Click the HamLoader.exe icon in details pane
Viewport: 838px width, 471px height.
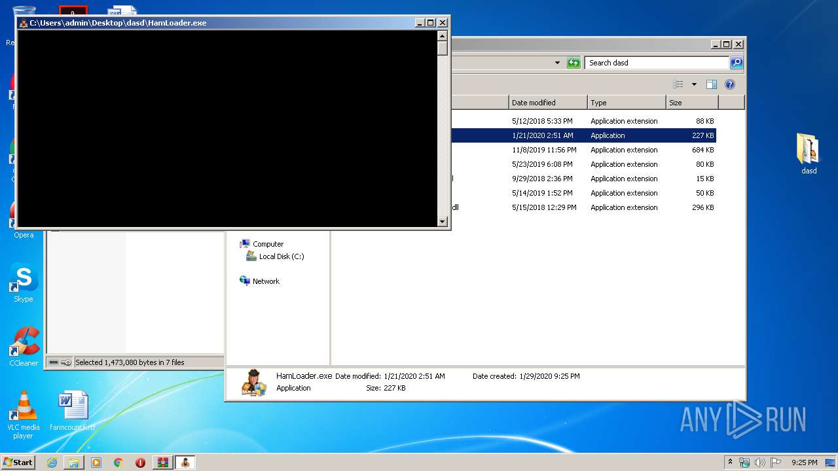click(x=253, y=383)
